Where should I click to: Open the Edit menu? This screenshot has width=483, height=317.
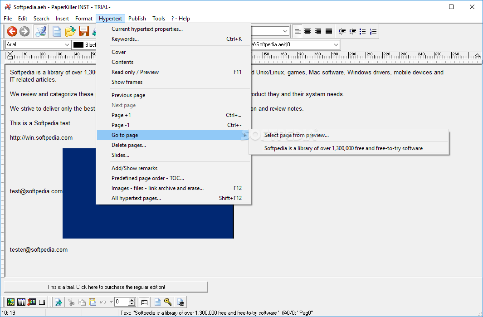pos(23,19)
